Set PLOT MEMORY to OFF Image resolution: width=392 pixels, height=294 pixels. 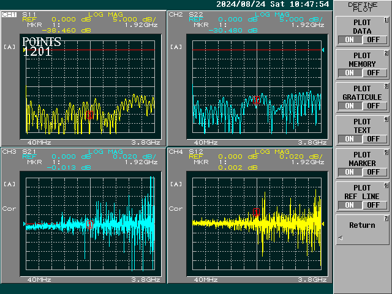click(x=373, y=73)
